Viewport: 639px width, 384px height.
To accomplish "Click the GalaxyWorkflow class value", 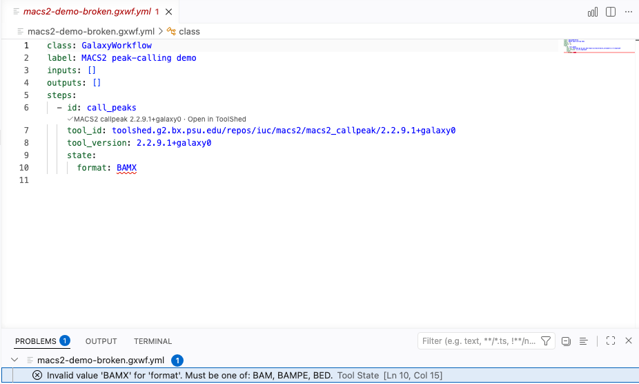I will [x=117, y=46].
